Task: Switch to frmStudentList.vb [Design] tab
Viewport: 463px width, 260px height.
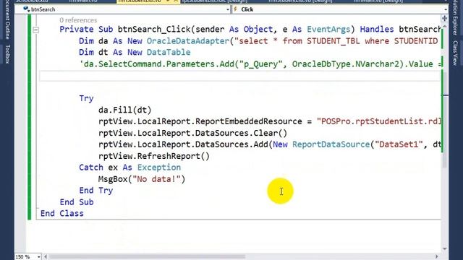Action: coord(300,1)
